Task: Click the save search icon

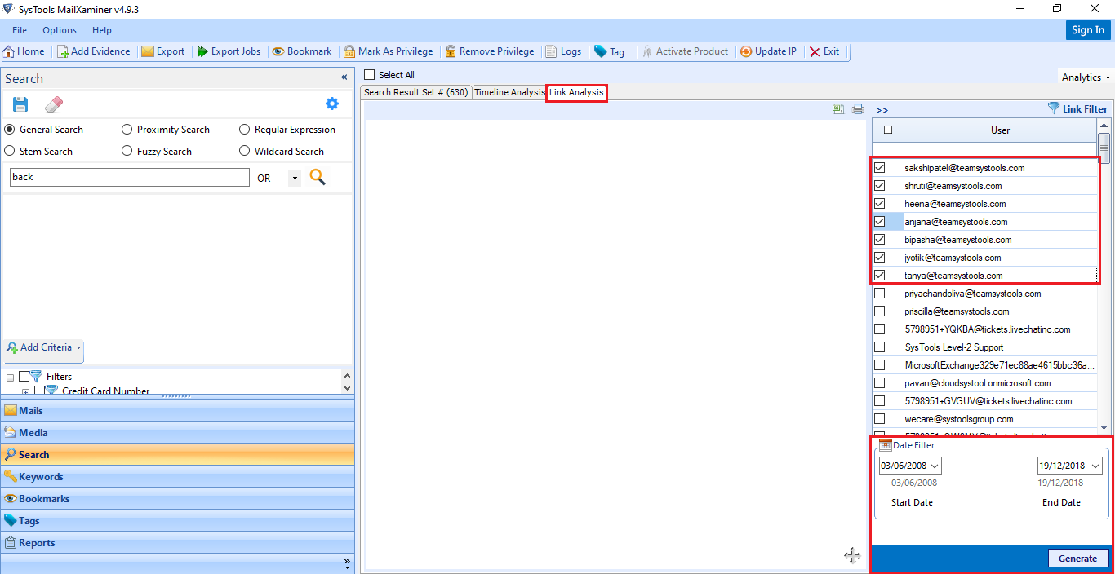Action: pyautogui.click(x=20, y=104)
